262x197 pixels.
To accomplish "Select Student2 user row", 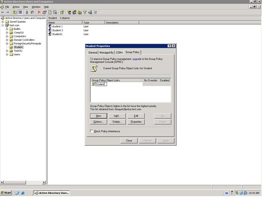I will pos(57,34).
